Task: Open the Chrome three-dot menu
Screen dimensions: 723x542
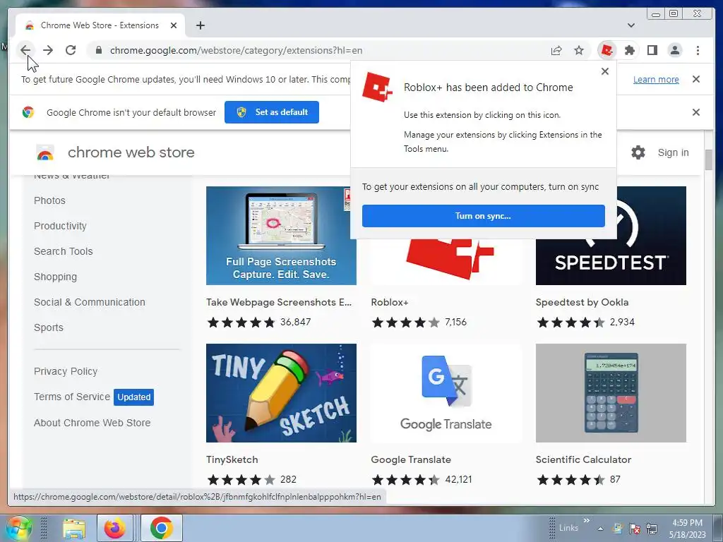Action: 698,50
